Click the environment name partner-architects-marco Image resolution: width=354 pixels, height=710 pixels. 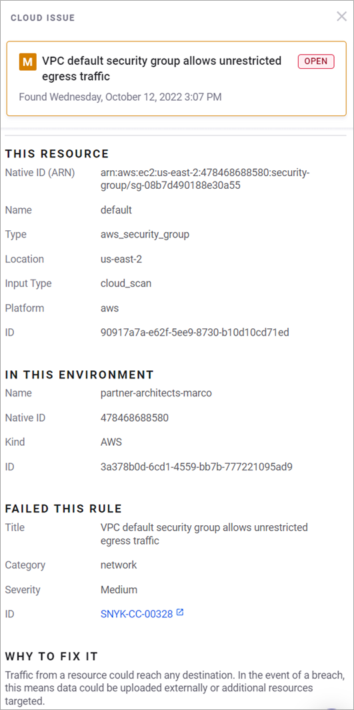pos(156,393)
